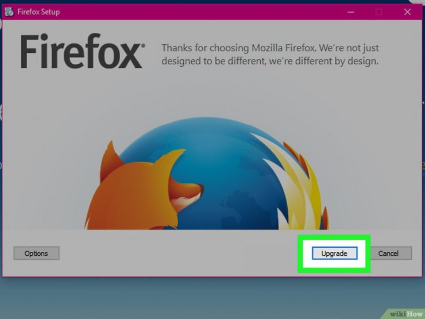Click the Firefox globe fox artwork
This screenshot has height=319, width=425.
tap(206, 174)
